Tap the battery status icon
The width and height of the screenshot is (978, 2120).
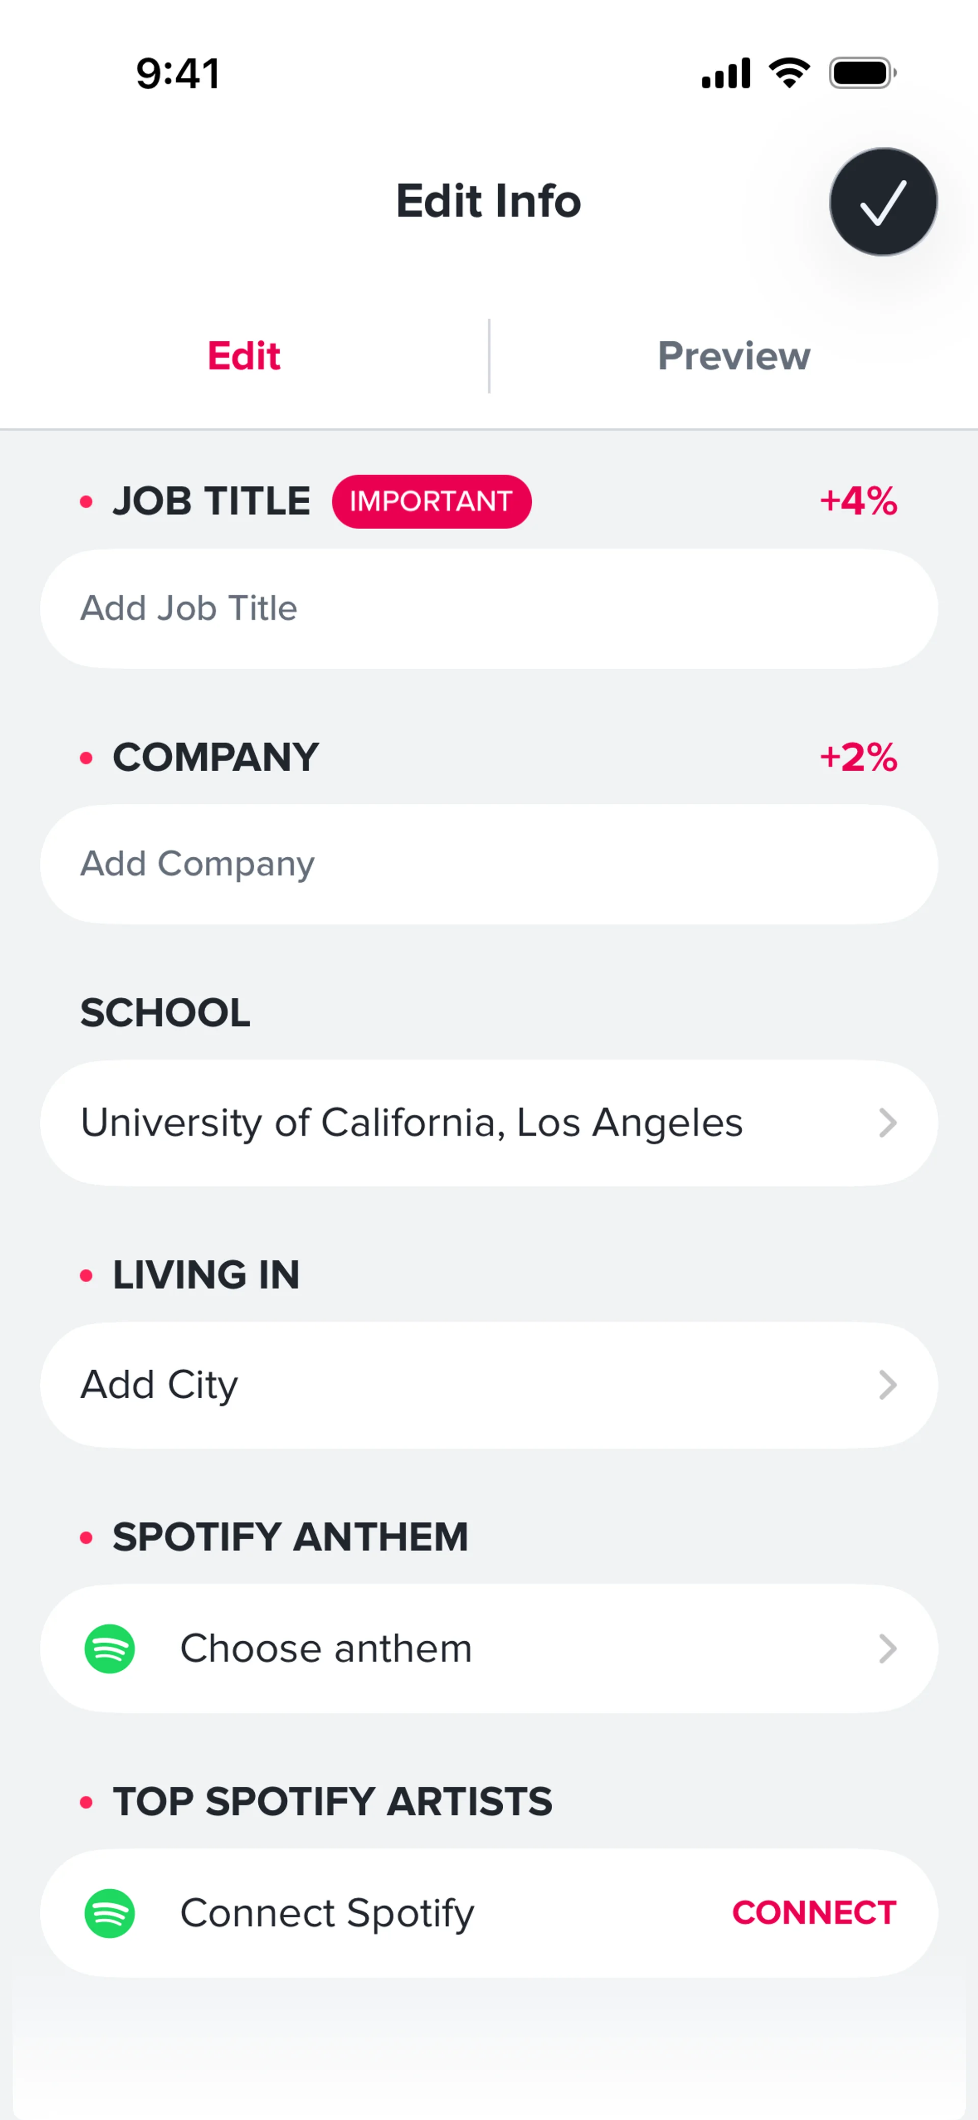[x=862, y=72]
